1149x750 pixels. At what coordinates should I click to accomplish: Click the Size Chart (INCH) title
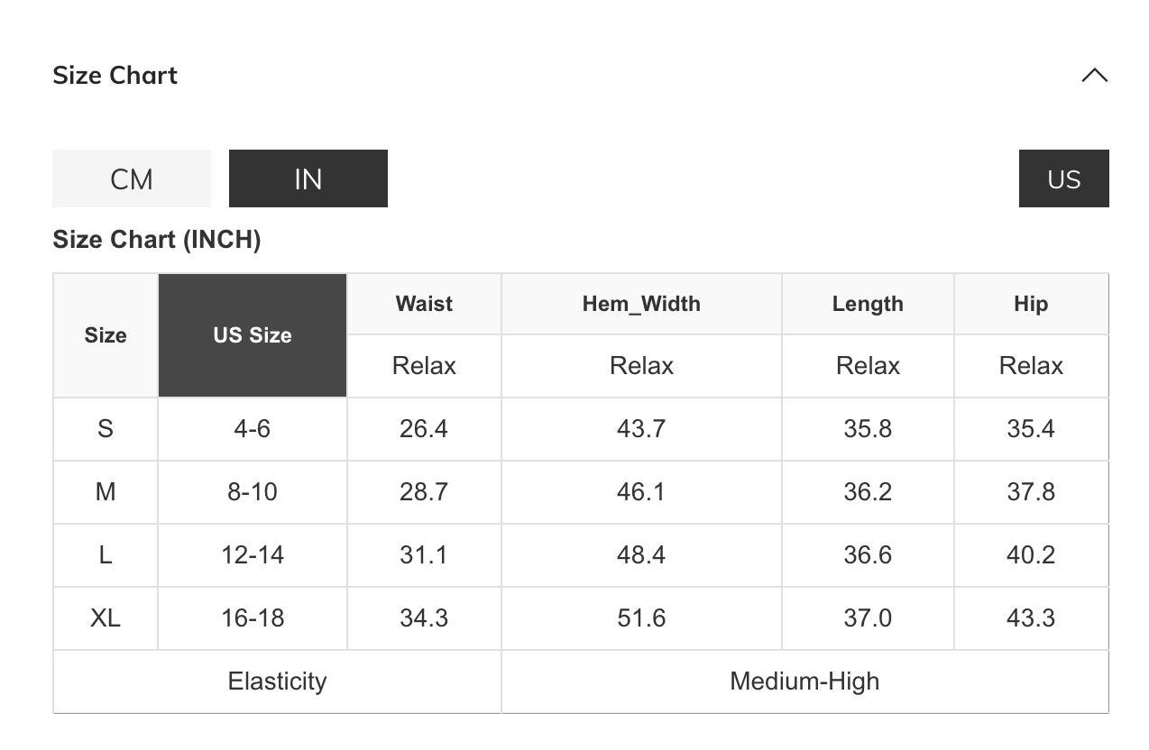(157, 240)
